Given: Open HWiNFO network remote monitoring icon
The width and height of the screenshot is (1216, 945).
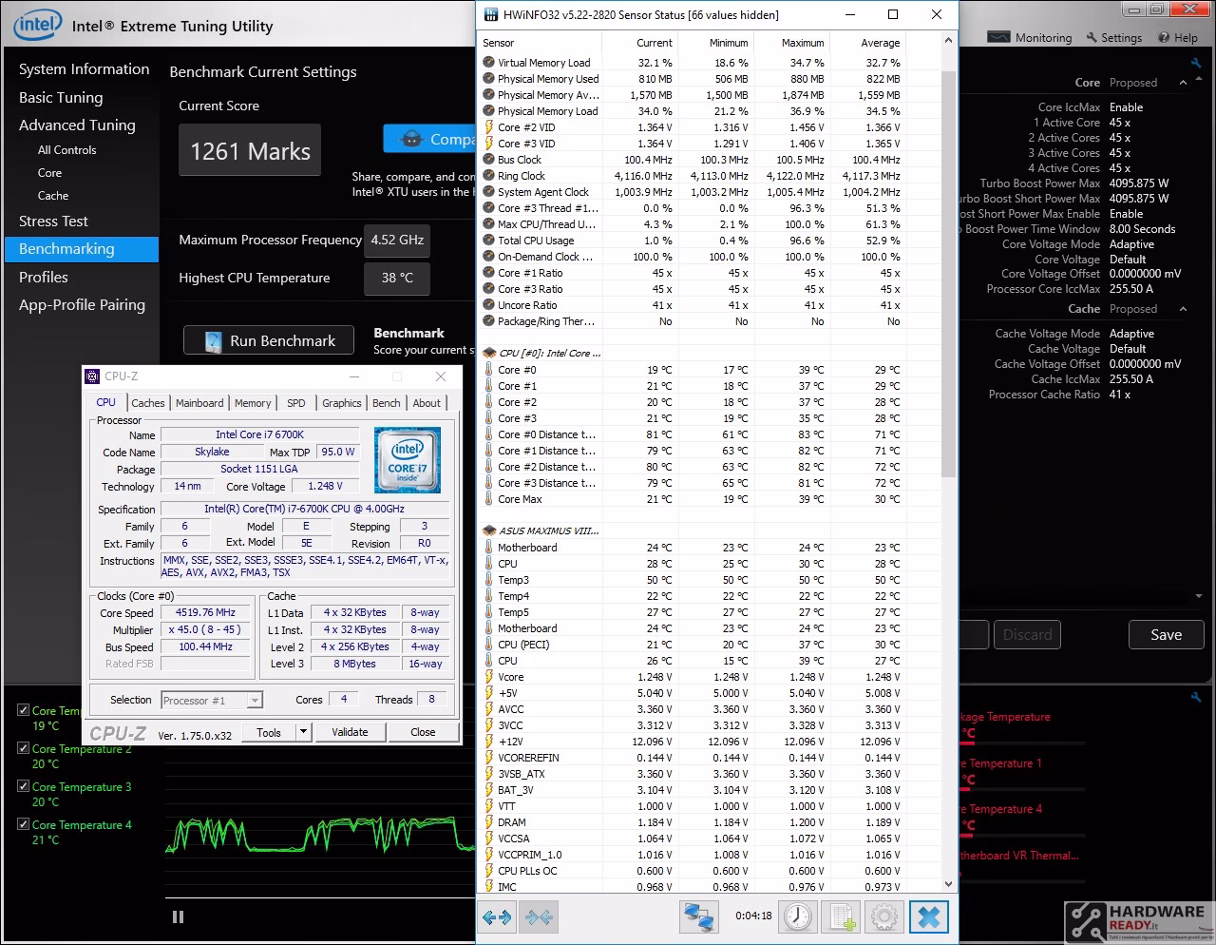Looking at the screenshot, I should (698, 917).
